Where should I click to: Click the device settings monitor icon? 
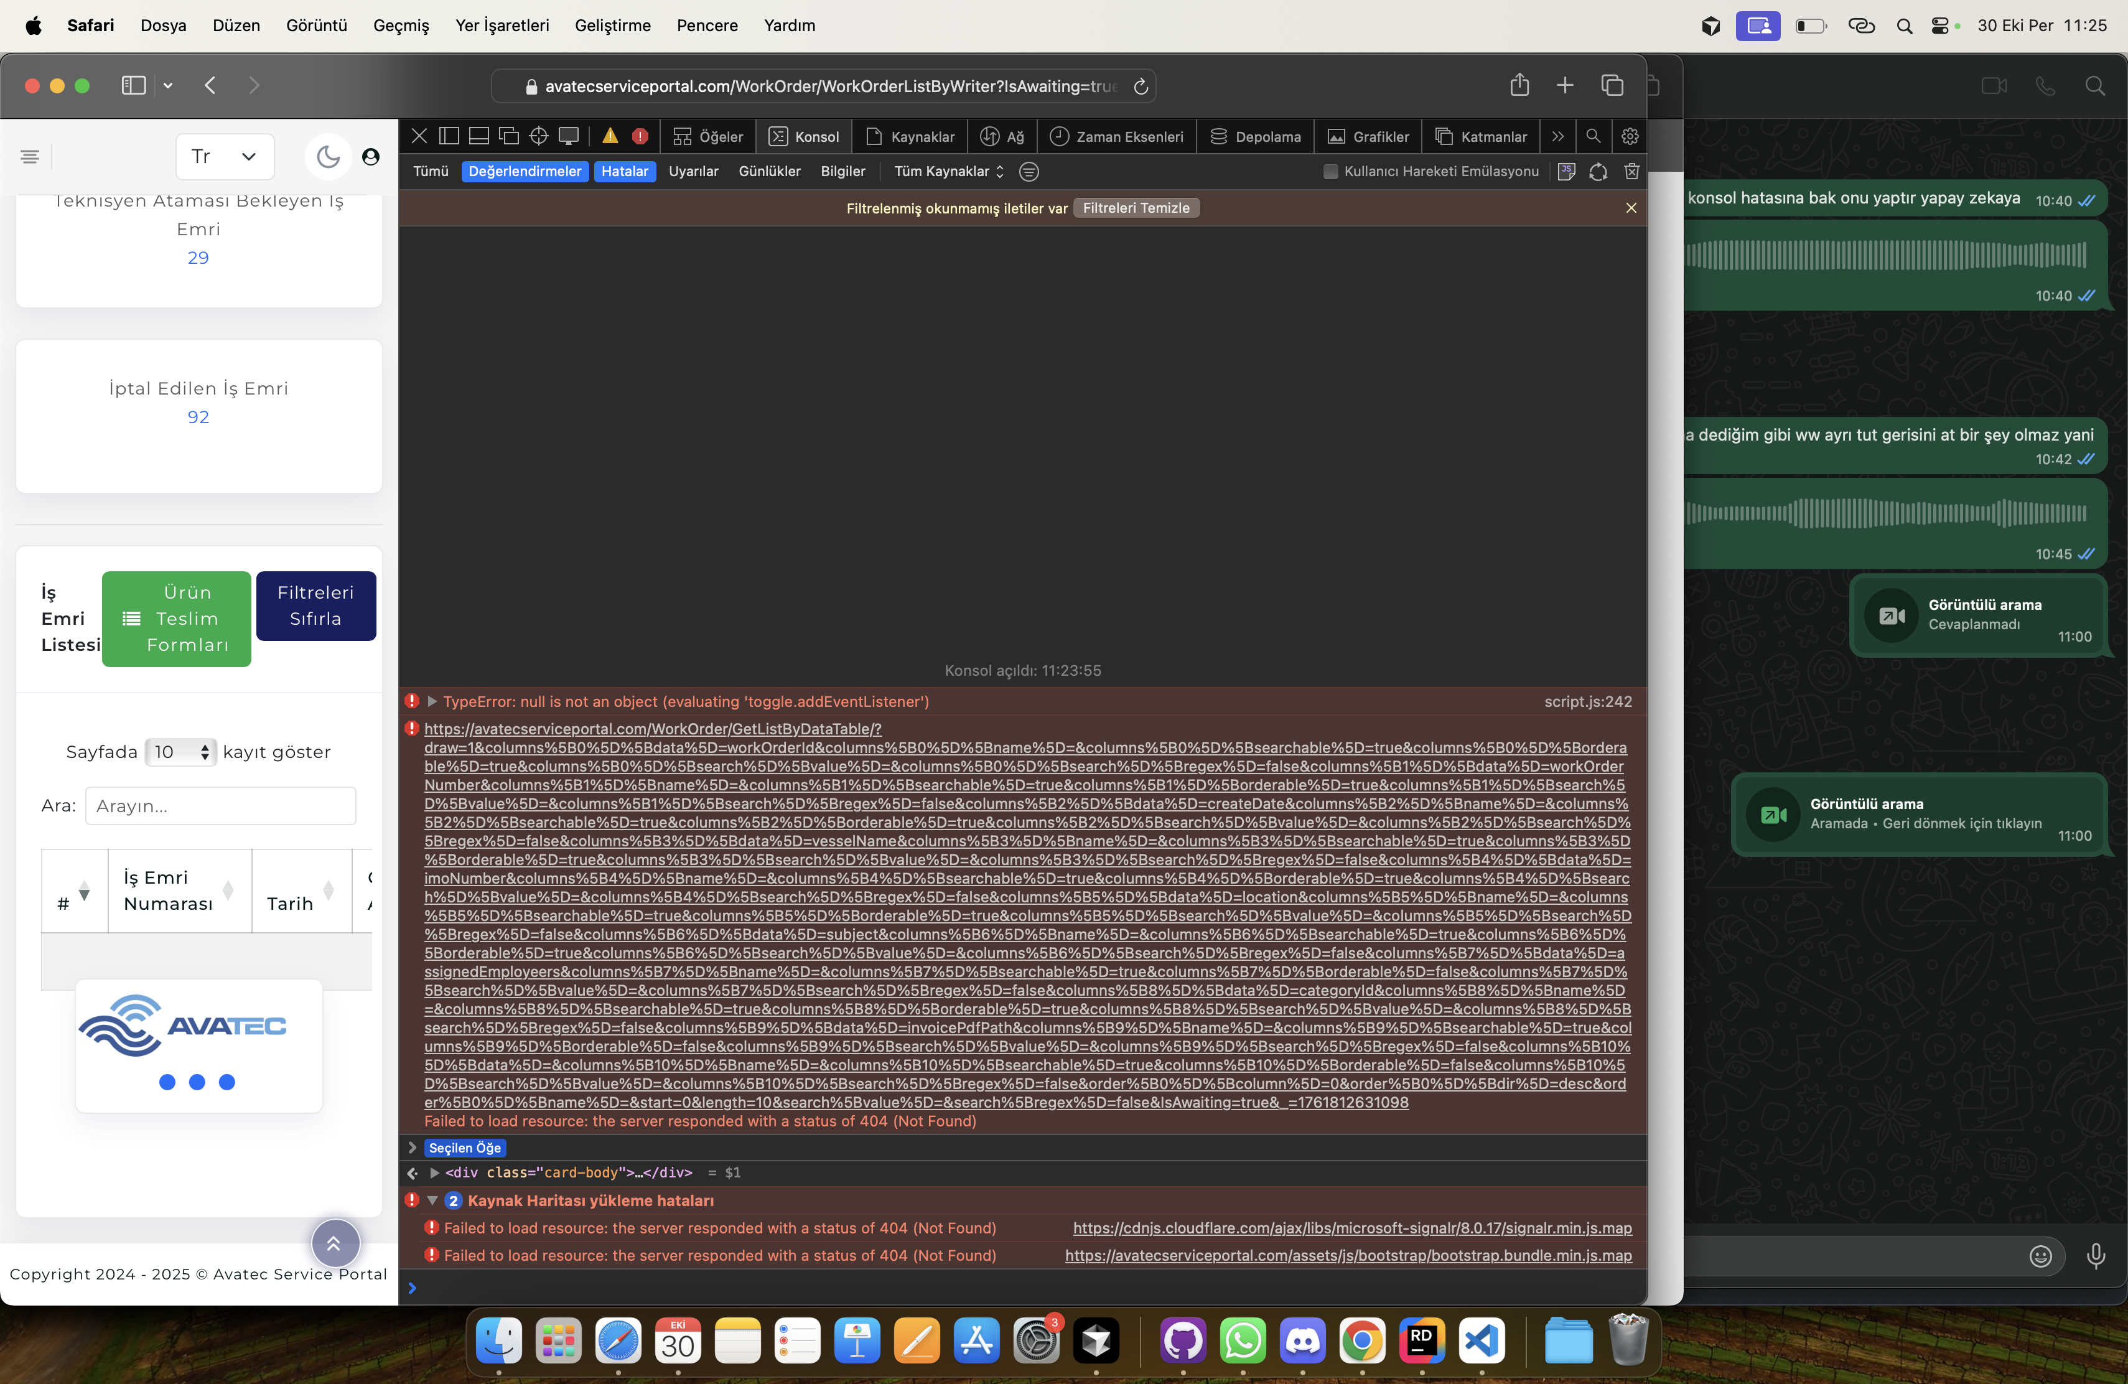(x=569, y=136)
